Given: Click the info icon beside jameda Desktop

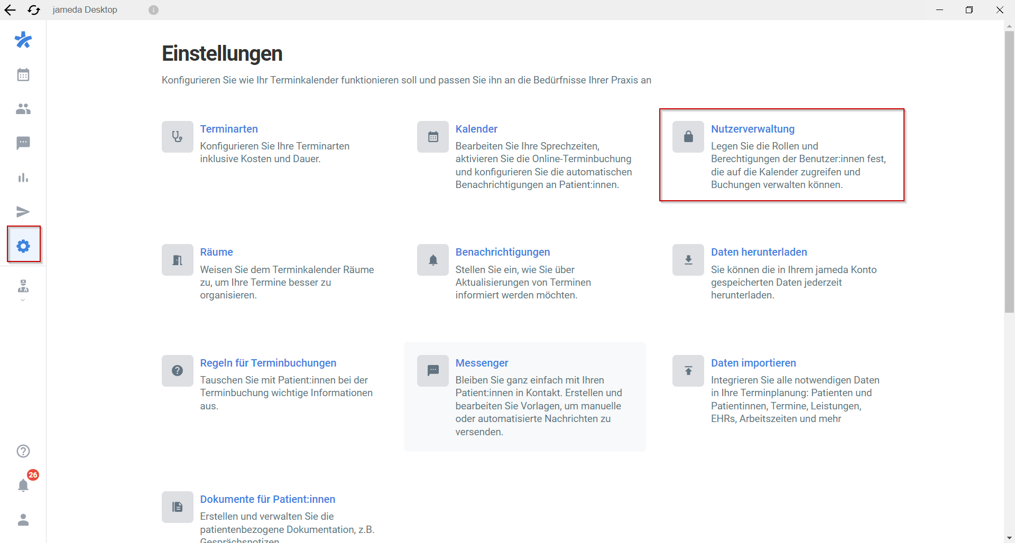Looking at the screenshot, I should point(153,10).
